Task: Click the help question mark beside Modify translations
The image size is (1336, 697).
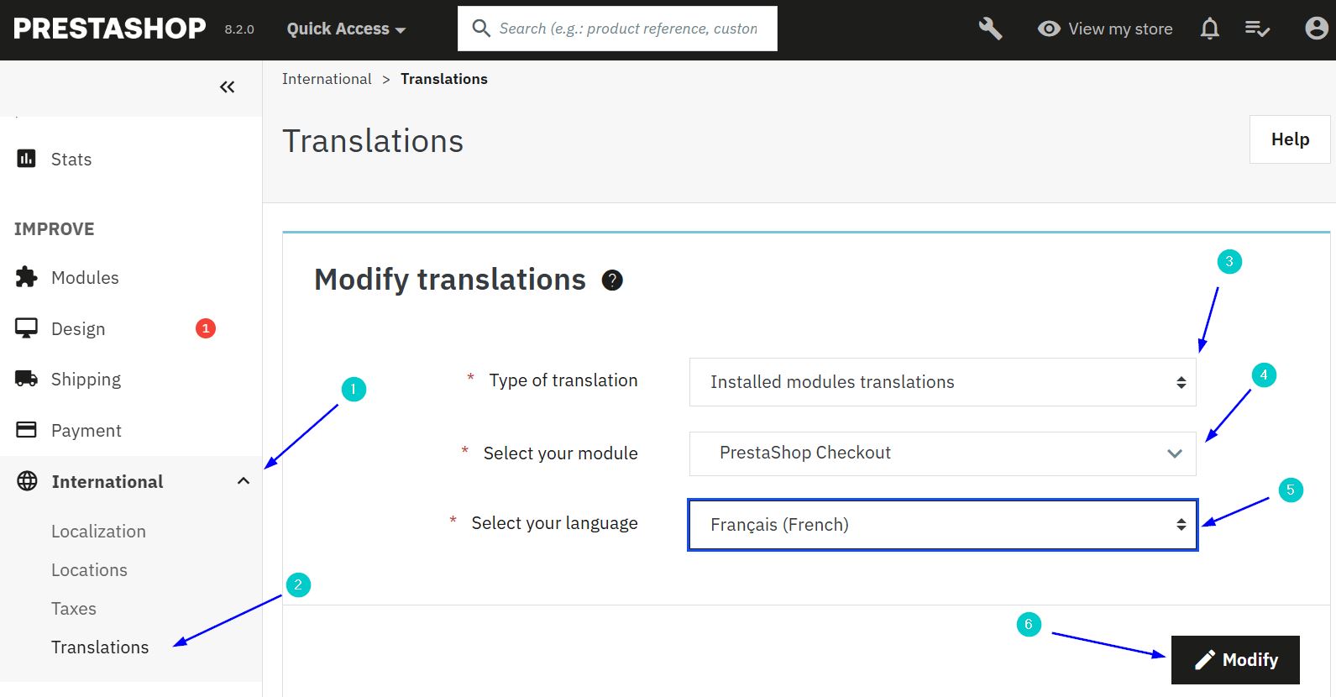Action: point(612,280)
